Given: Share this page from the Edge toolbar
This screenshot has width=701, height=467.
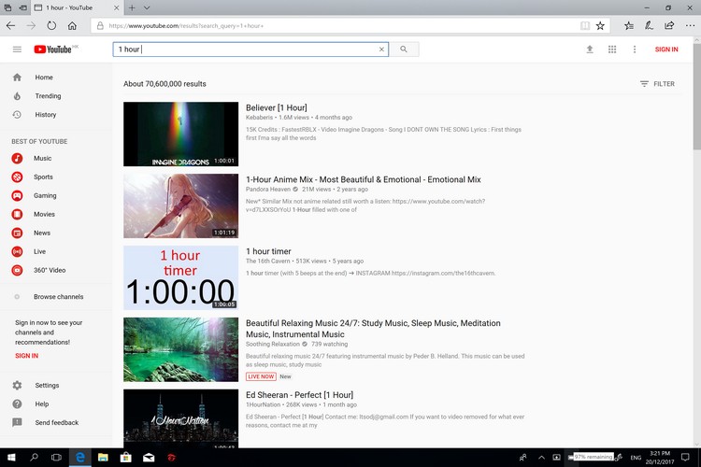Looking at the screenshot, I should (x=669, y=25).
